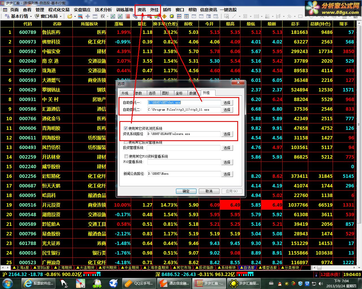Open the 资讯 menu
The width and height of the screenshot is (362, 289).
pyautogui.click(x=141, y=10)
